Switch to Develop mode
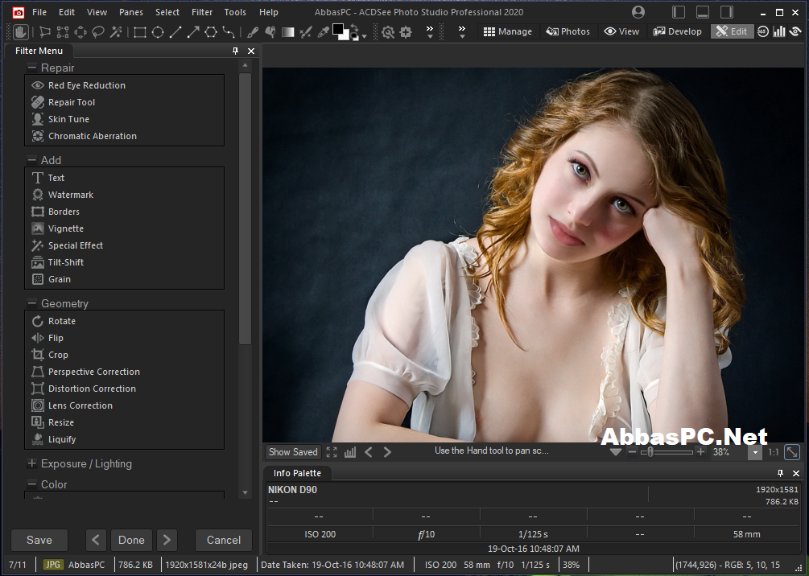 [678, 31]
